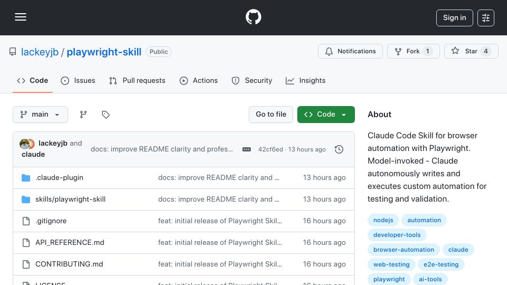This screenshot has height=285, width=507.
Task: Click the claude co-author name
Action: click(33, 155)
